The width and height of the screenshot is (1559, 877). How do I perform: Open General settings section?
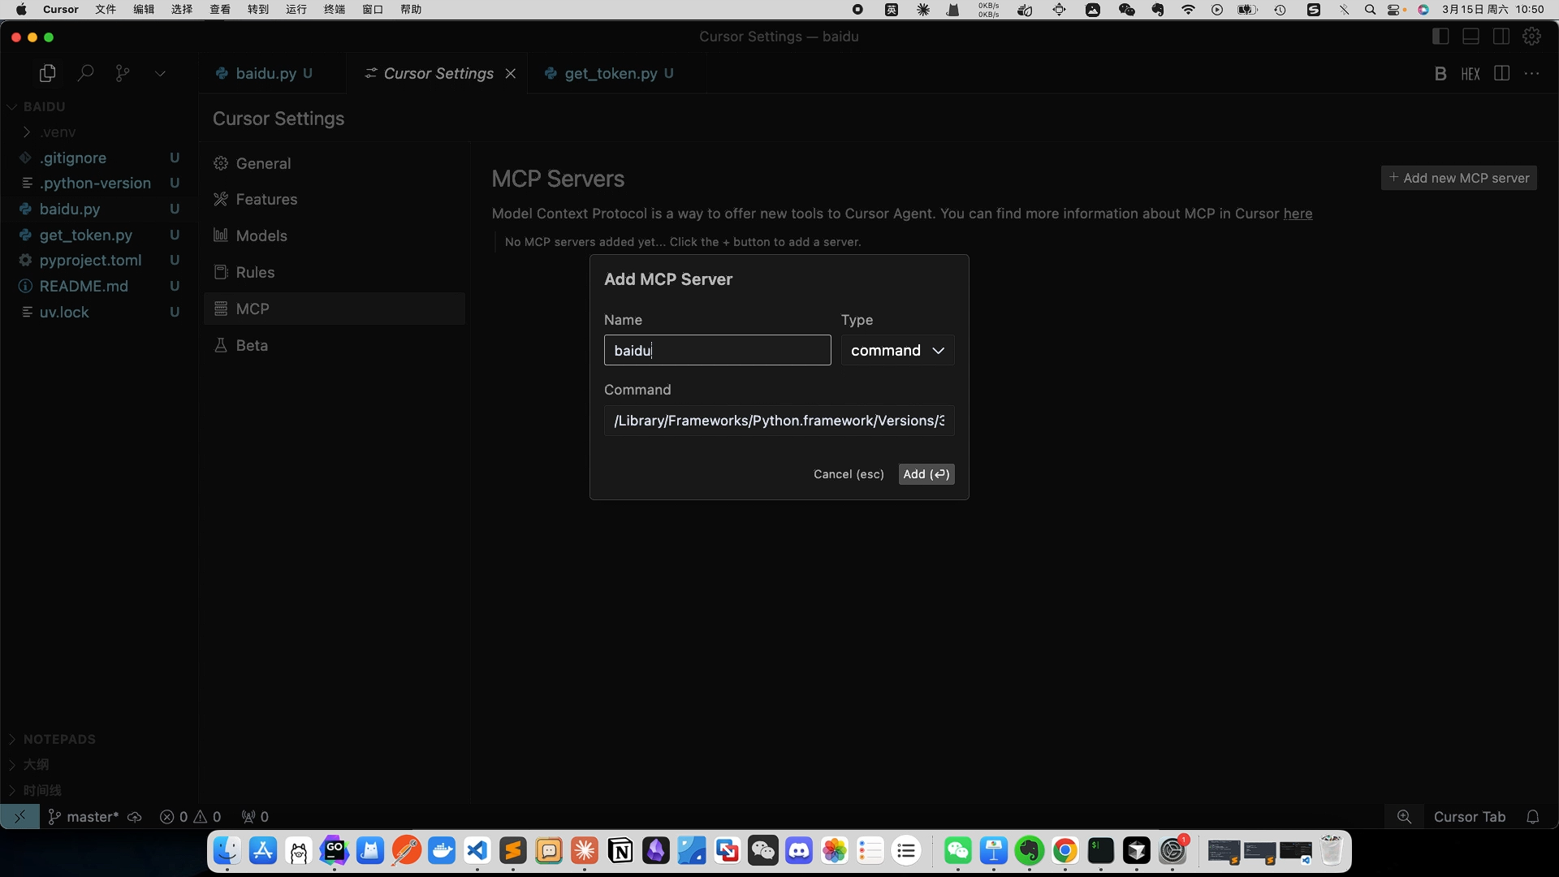pos(335,163)
